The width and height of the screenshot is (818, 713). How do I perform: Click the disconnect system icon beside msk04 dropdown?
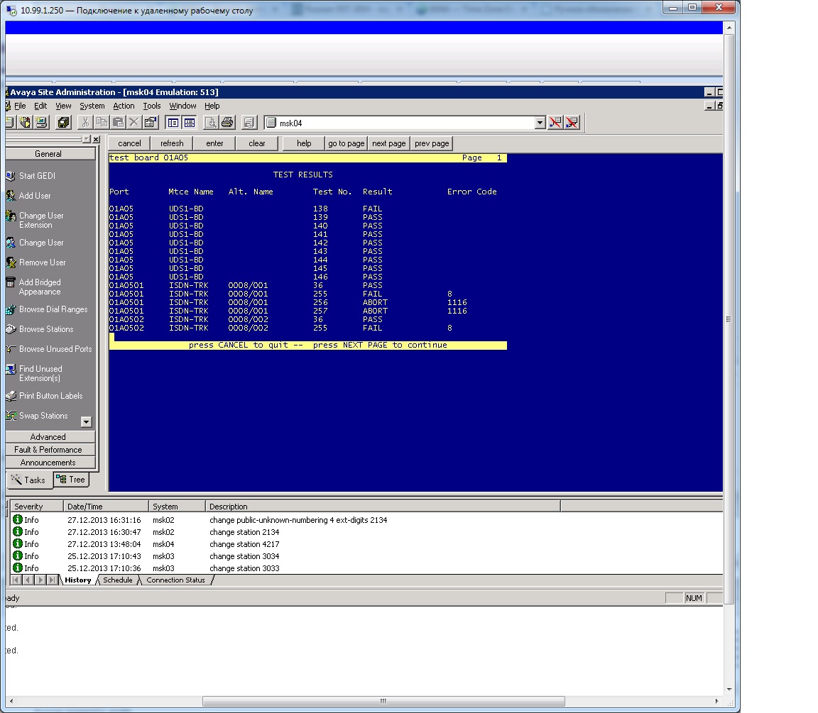pos(555,123)
